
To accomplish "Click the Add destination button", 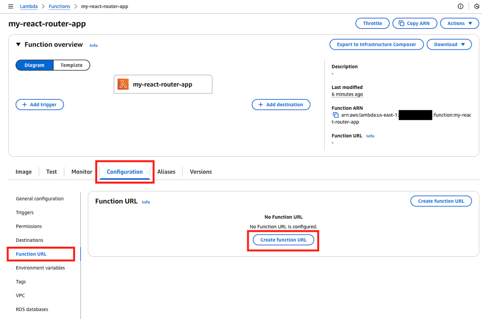I will click(x=281, y=105).
